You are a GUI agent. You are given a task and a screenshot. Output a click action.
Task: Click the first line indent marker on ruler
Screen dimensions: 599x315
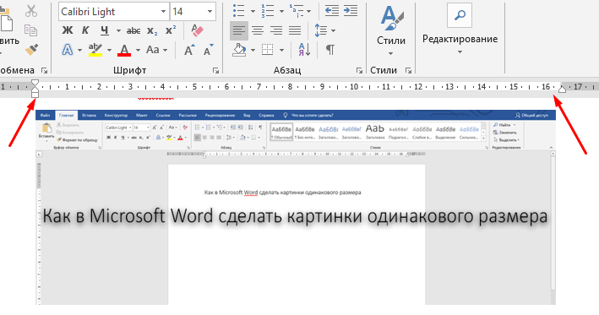[x=35, y=83]
